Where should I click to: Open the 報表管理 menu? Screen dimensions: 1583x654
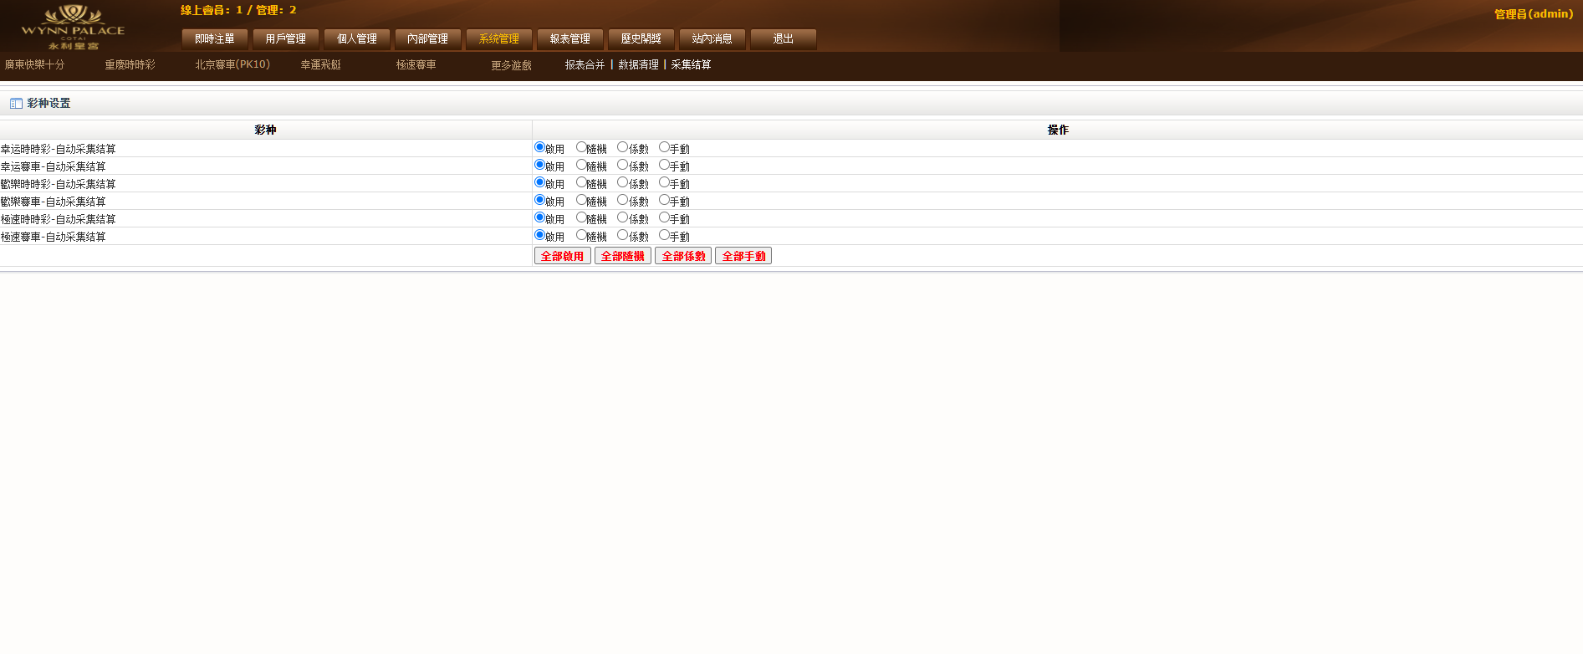click(x=569, y=39)
